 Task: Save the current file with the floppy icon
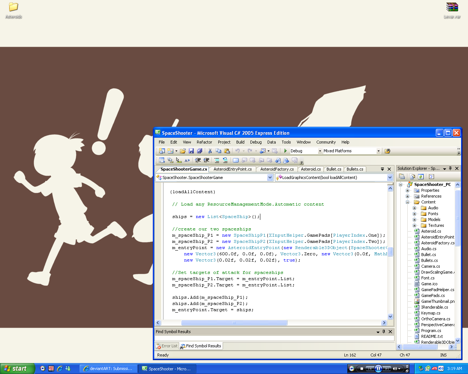[x=191, y=151]
